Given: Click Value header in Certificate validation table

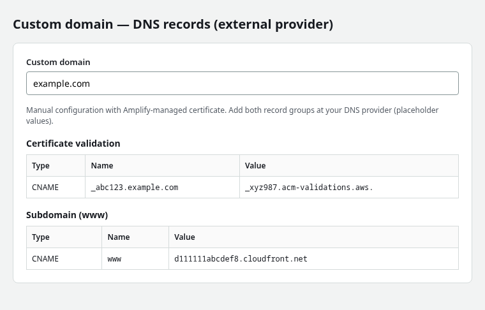Looking at the screenshot, I should tap(349, 166).
